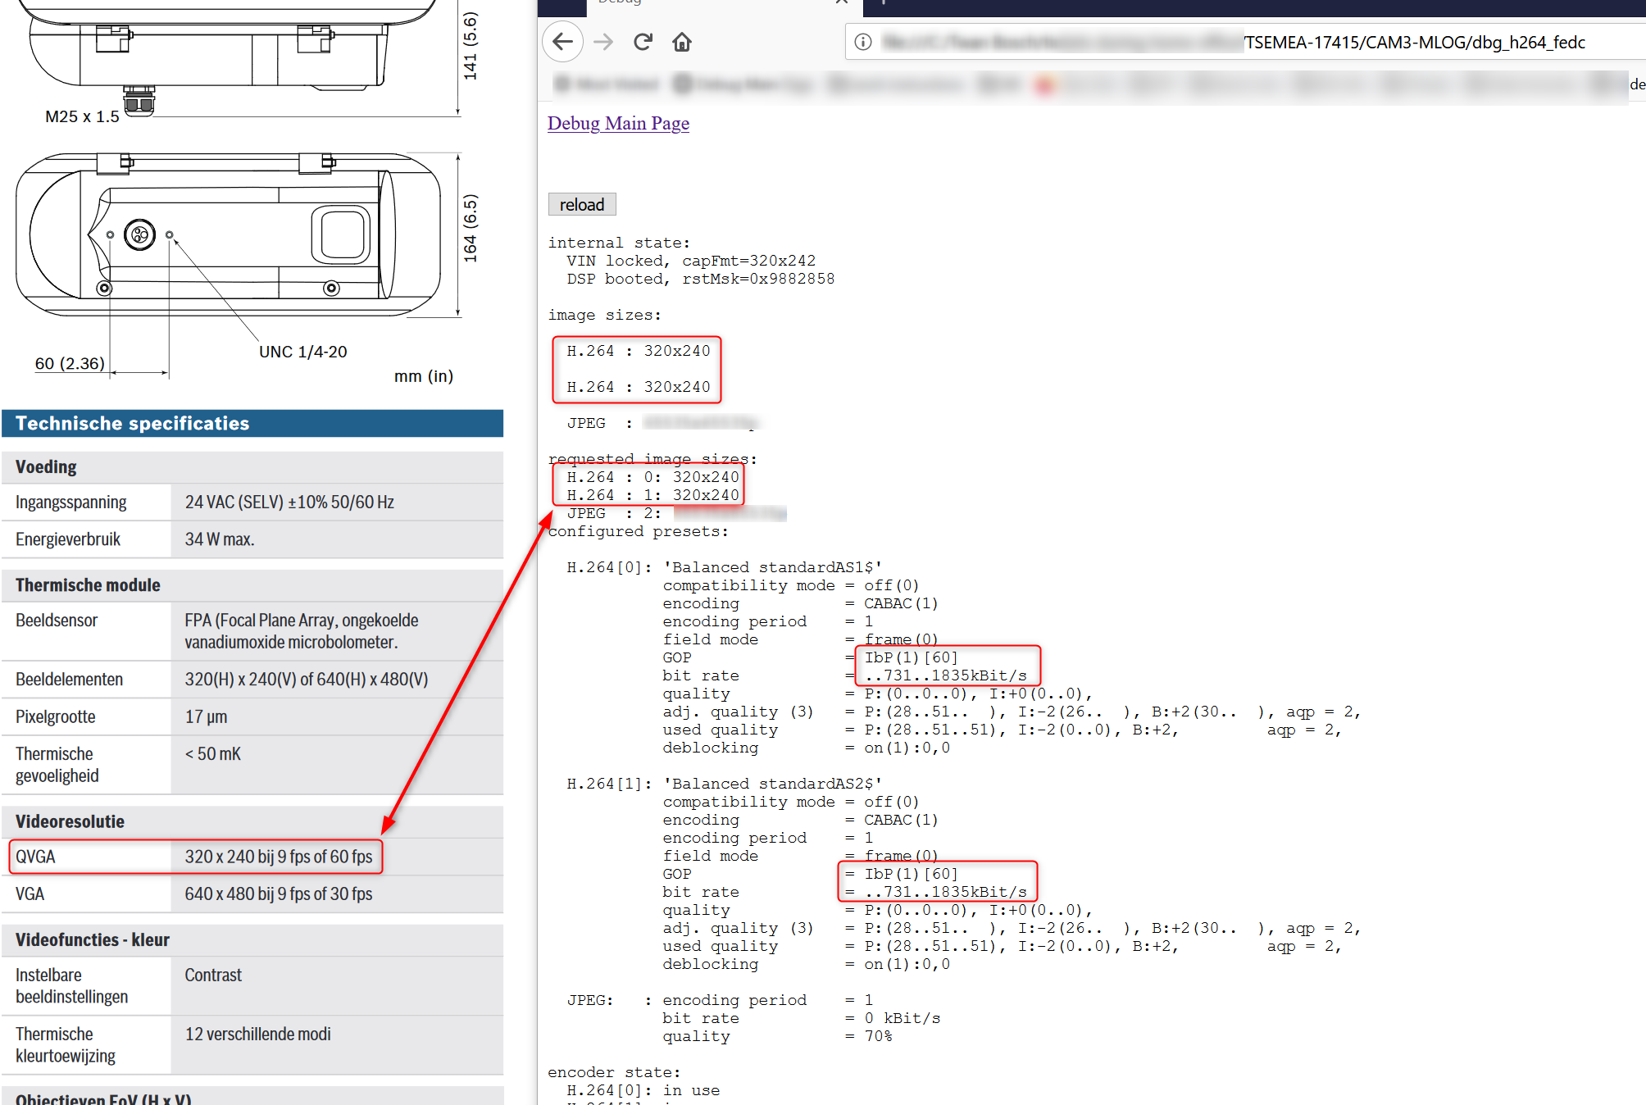
Task: Open a new tab with plus icon
Action: pyautogui.click(x=884, y=2)
